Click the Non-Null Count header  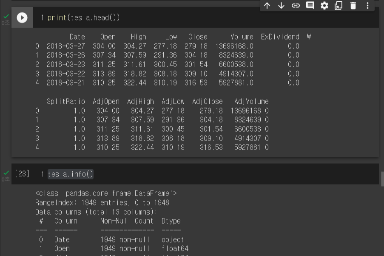coord(127,221)
